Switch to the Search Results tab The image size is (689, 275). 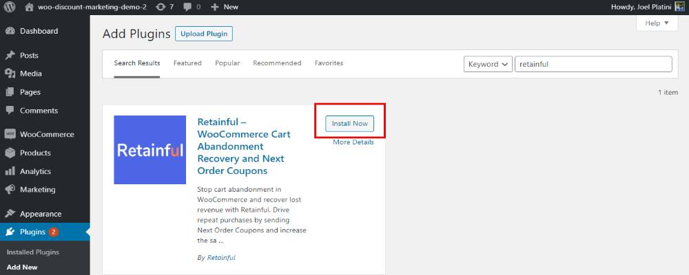[136, 63]
